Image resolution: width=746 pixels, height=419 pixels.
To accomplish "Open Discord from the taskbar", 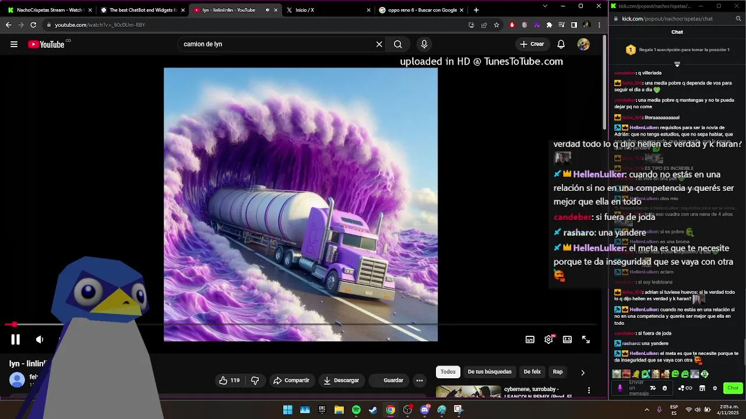I will click(x=425, y=410).
